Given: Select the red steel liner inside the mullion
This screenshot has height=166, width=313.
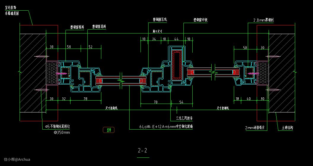Looking at the screenshot, I should (178, 65).
